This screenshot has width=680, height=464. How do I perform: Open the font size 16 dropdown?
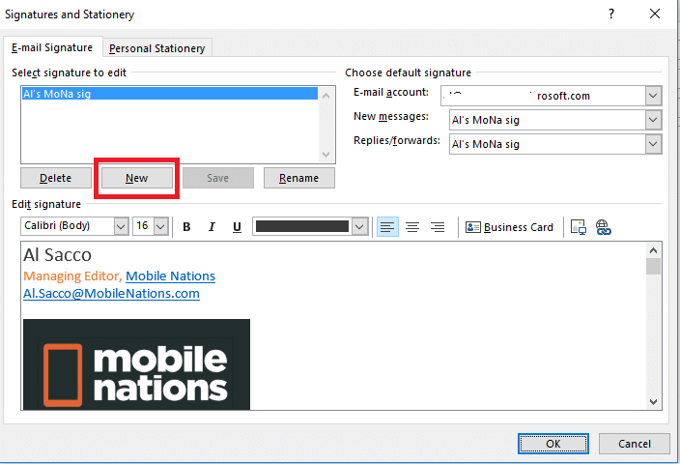160,226
